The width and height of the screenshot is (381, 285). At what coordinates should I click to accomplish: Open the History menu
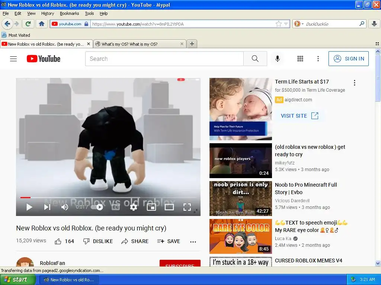point(48,13)
